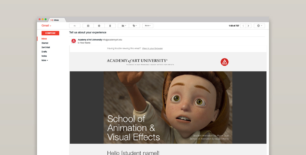Viewport: 306px width, 155px height.
Task: Open the Notes label
Action: pos(44,56)
